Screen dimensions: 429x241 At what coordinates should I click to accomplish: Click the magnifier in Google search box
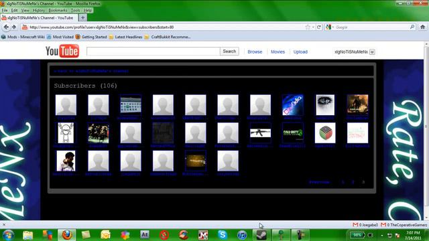[x=412, y=27]
